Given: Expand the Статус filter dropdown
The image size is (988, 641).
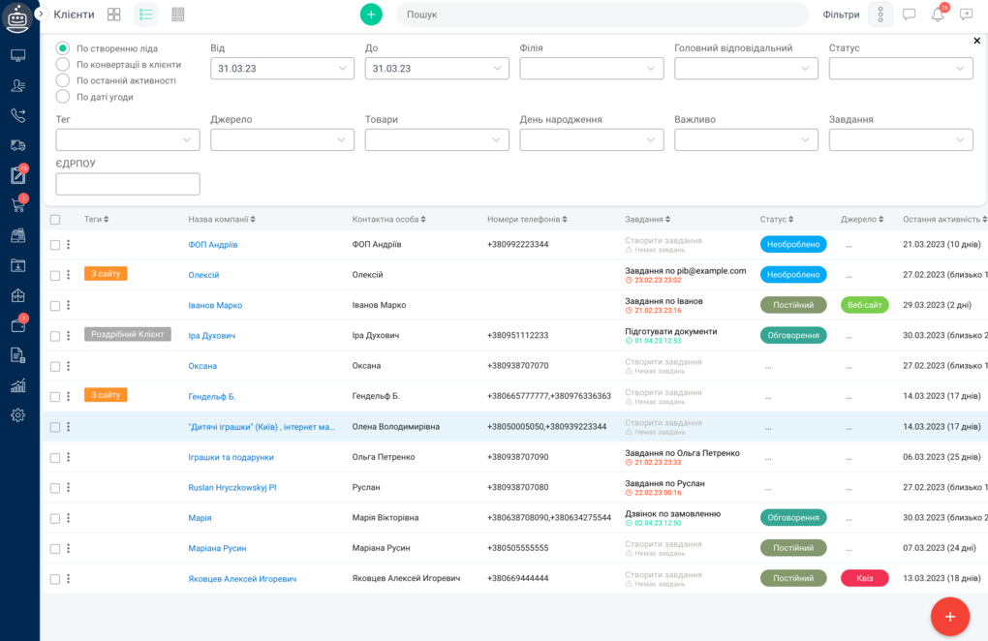Looking at the screenshot, I should [x=901, y=69].
